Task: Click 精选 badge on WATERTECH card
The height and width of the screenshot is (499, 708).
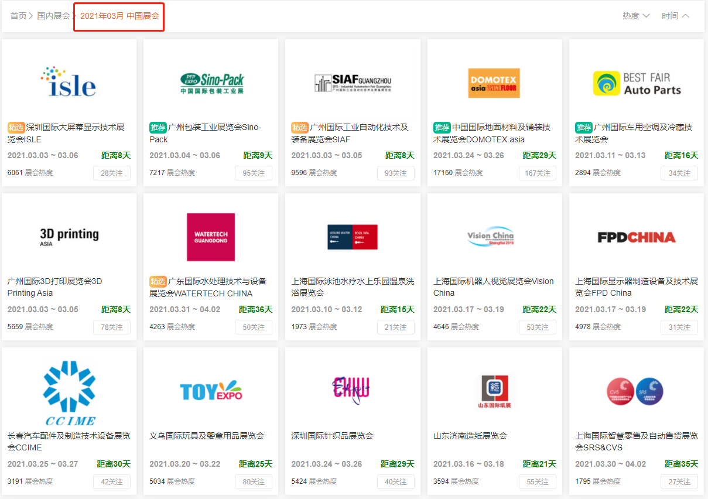Action: (x=158, y=281)
